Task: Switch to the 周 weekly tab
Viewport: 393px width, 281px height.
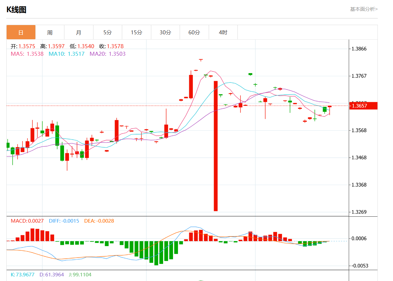Action: tap(50, 32)
